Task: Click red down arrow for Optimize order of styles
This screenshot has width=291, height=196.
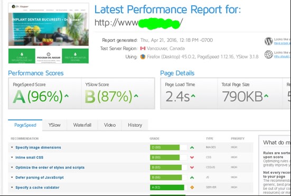Action: [x=192, y=167]
